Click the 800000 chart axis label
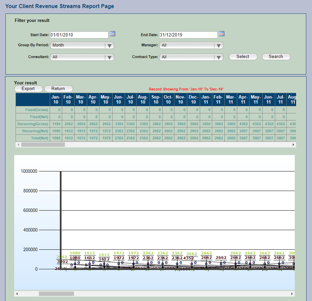 point(30,191)
